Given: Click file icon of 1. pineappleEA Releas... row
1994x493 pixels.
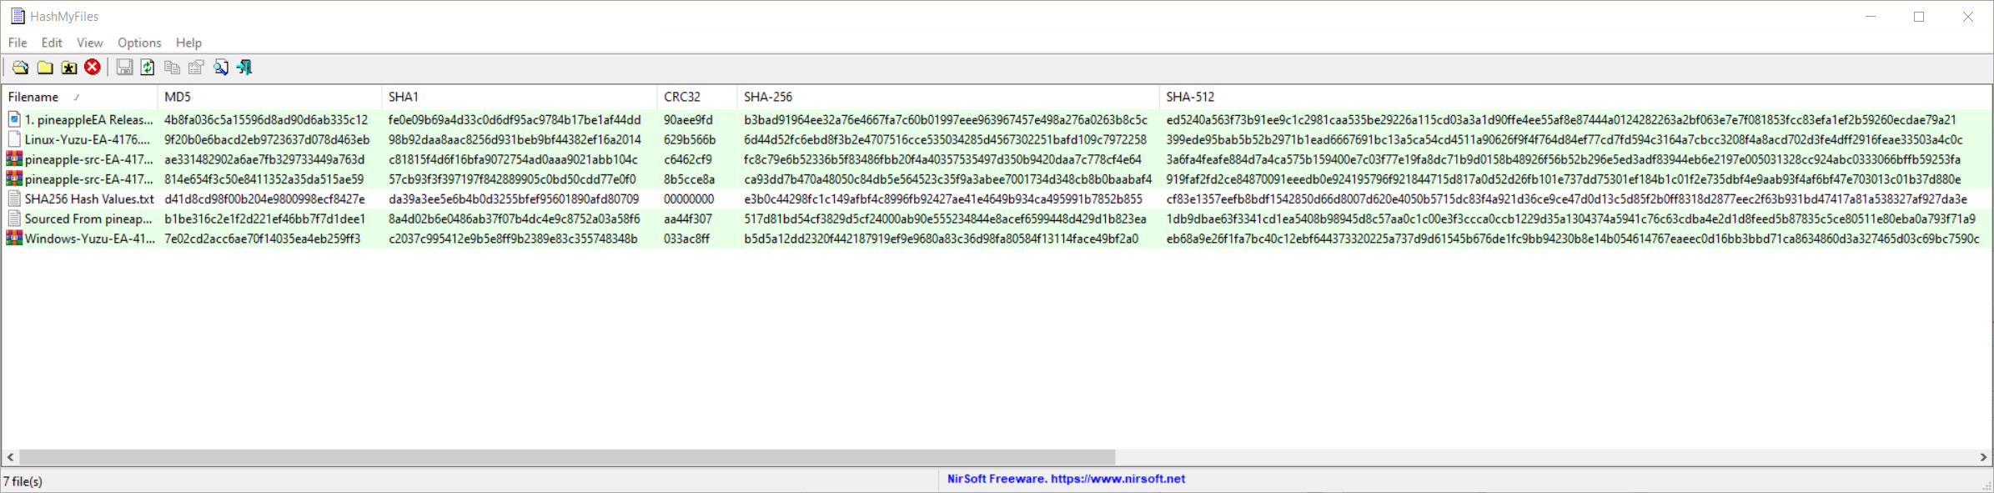Looking at the screenshot, I should [x=14, y=119].
